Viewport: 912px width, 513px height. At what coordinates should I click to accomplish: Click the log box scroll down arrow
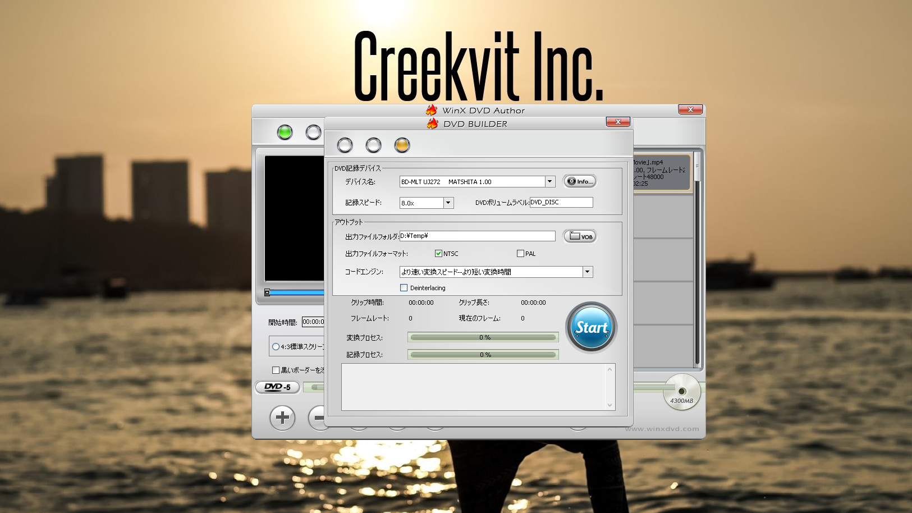pyautogui.click(x=609, y=405)
